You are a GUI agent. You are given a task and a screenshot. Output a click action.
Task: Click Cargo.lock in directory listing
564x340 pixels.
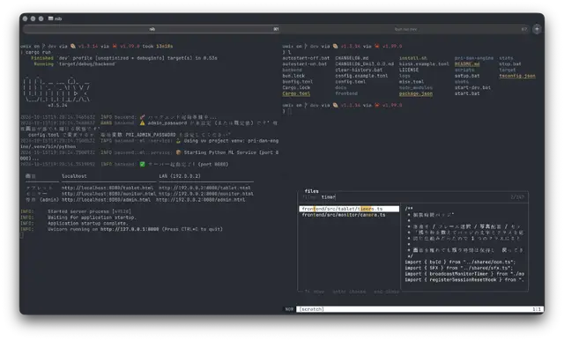[296, 87]
